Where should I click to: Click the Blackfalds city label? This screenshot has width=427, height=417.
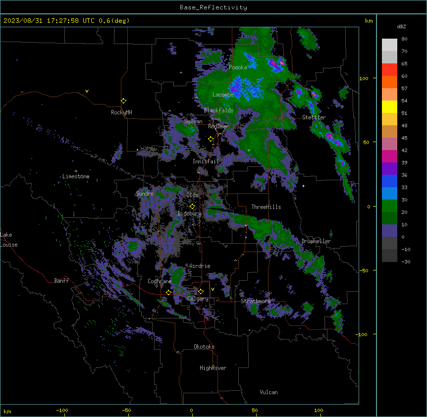[218, 110]
